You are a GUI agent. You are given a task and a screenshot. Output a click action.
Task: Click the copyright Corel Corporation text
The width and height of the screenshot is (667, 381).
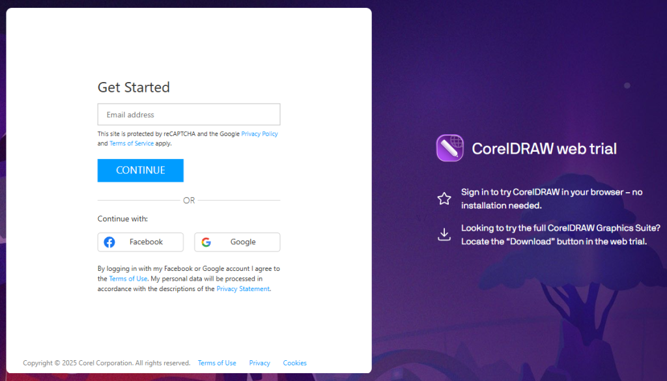click(x=106, y=363)
